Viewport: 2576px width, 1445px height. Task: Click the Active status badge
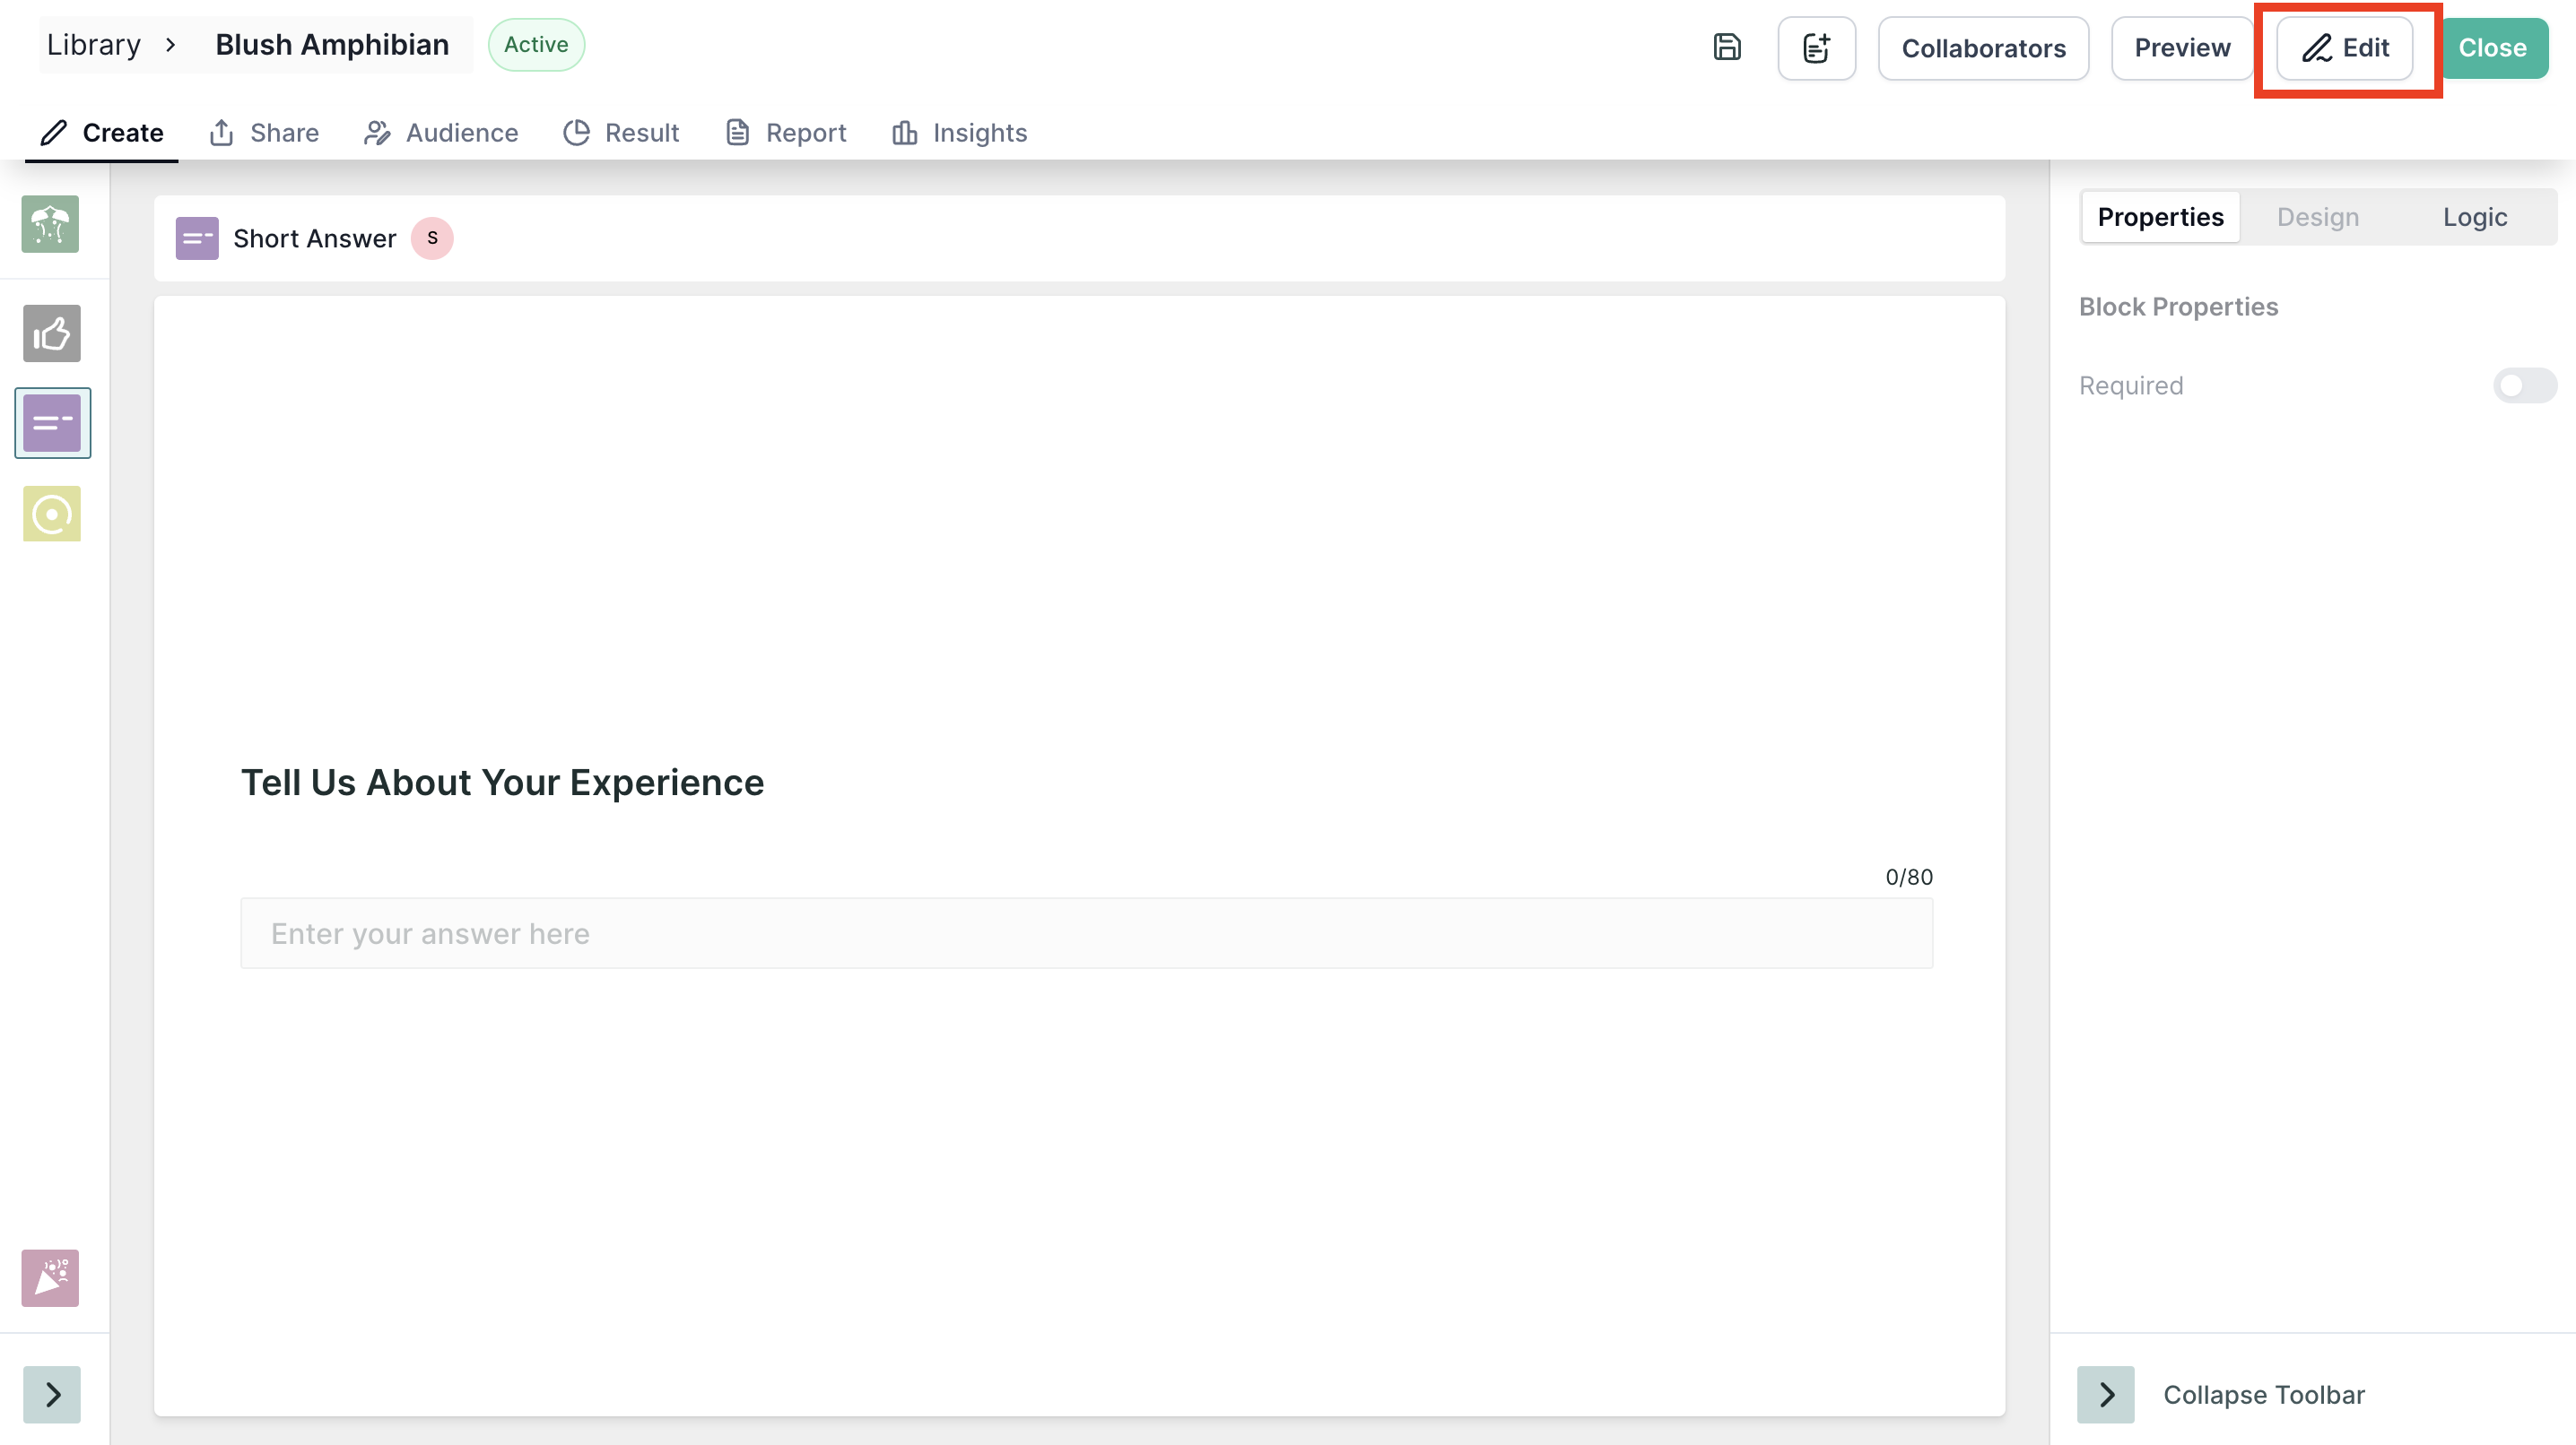click(536, 45)
